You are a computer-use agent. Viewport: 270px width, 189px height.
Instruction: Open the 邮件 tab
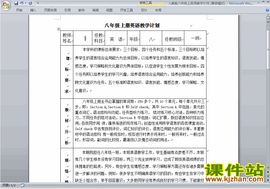pyautogui.click(x=81, y=10)
